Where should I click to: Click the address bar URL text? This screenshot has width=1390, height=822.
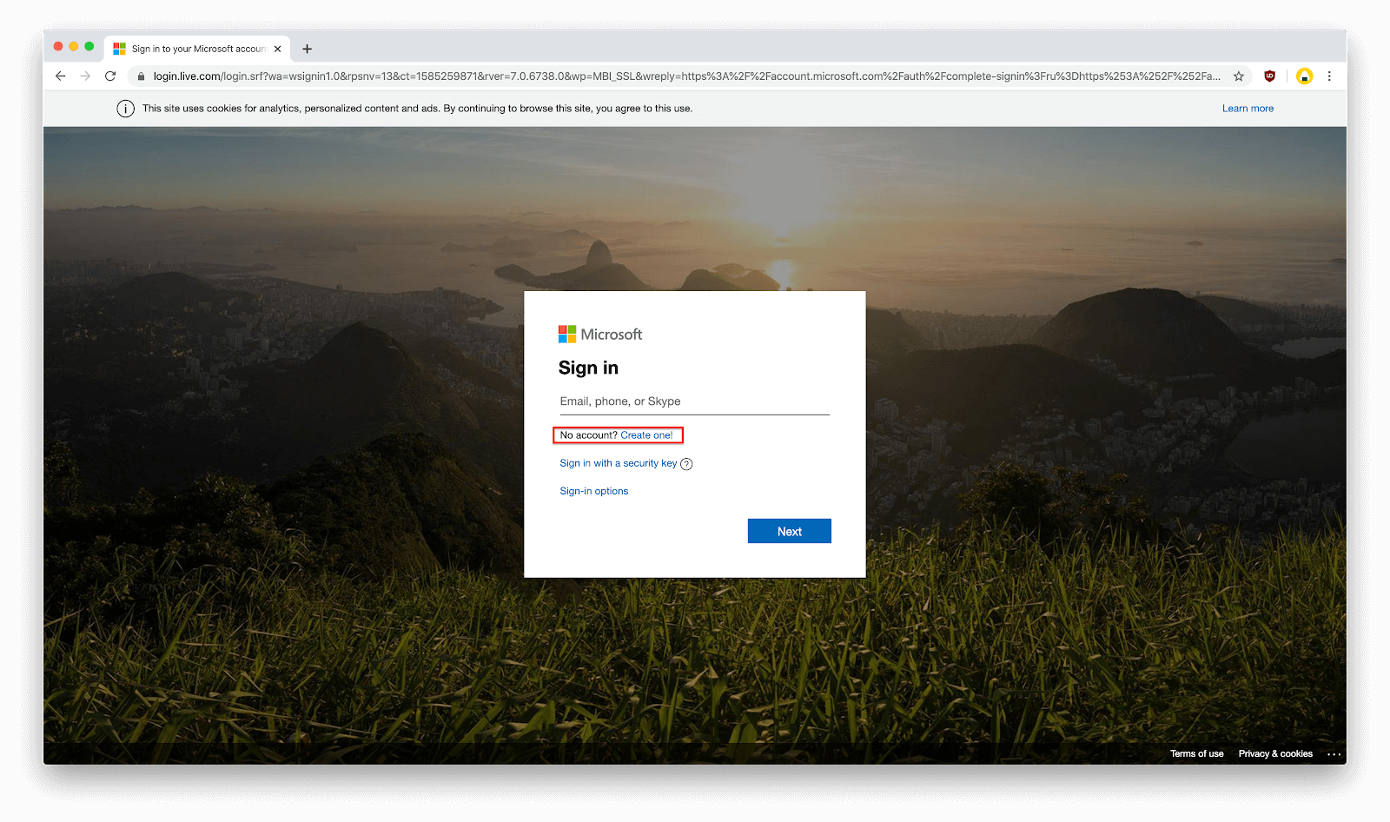[686, 76]
